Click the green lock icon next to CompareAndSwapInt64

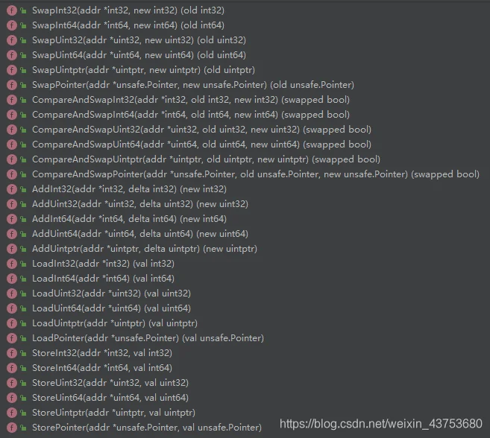coord(23,115)
